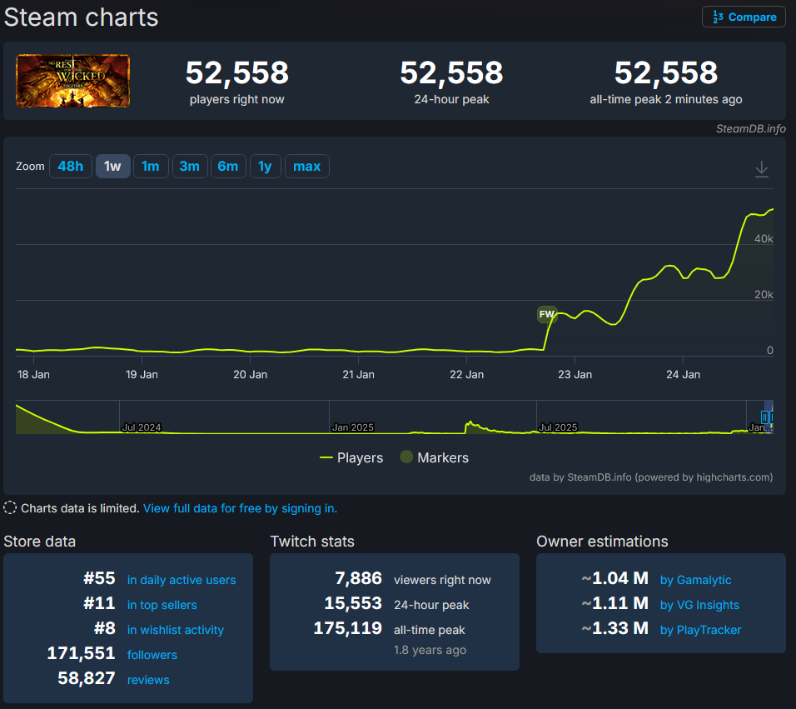Open the Compare button

click(744, 17)
